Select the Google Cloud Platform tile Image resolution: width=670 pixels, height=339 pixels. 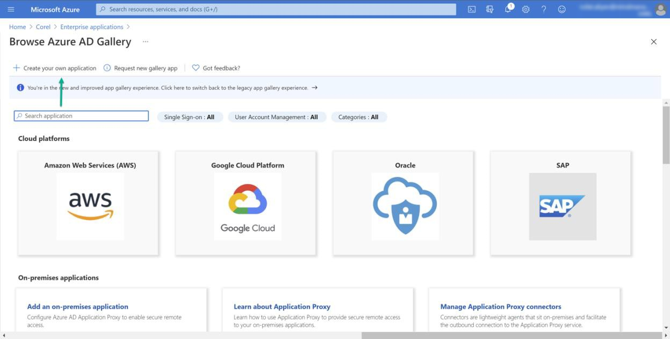point(246,203)
